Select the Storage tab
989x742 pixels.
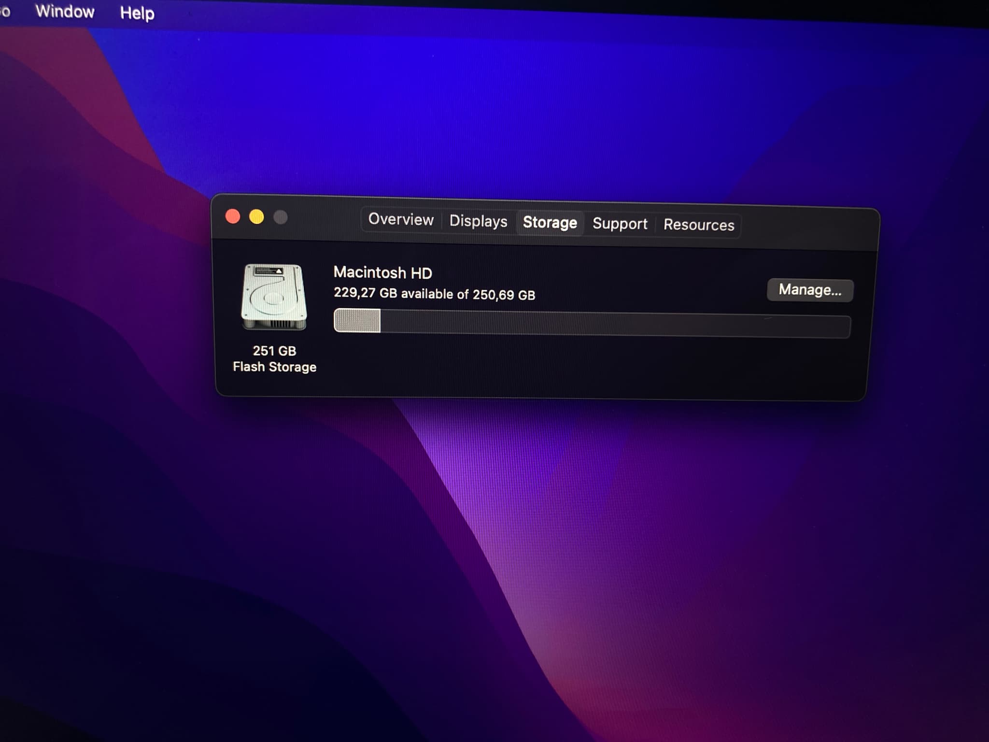pyautogui.click(x=550, y=222)
